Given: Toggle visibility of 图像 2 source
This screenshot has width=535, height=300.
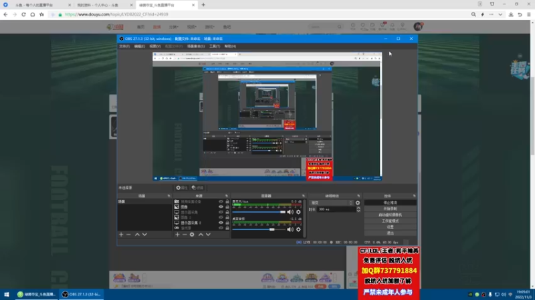Looking at the screenshot, I should pos(221,217).
